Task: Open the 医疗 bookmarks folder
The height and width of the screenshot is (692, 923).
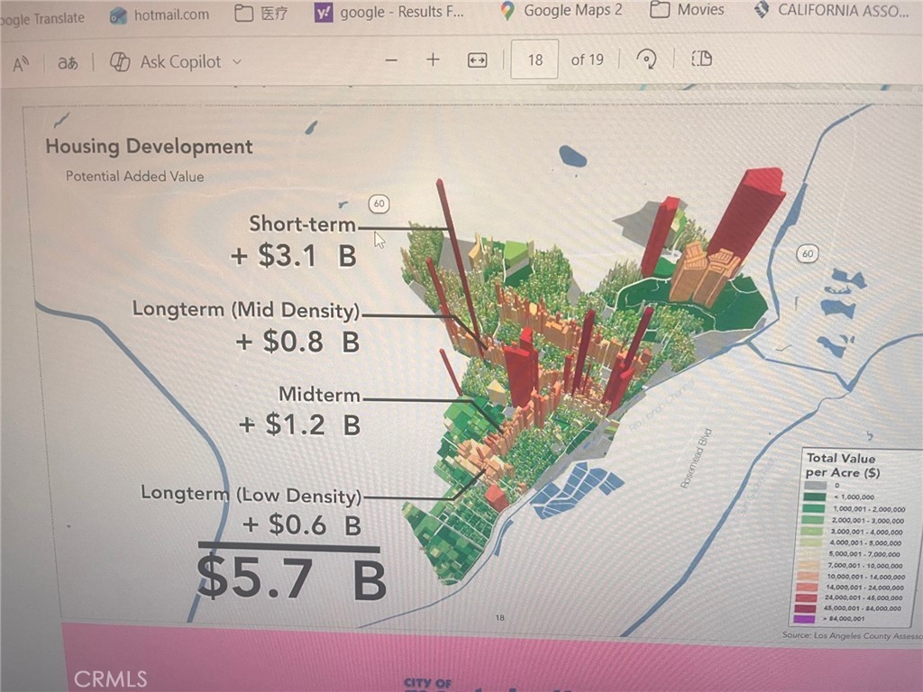Action: (x=256, y=14)
